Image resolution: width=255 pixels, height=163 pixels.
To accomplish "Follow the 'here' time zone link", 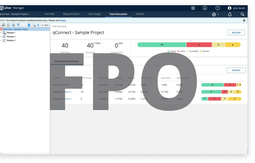I will click(x=63, y=20).
